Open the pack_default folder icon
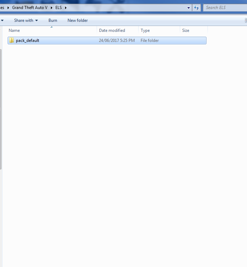This screenshot has height=267, width=247. point(11,41)
